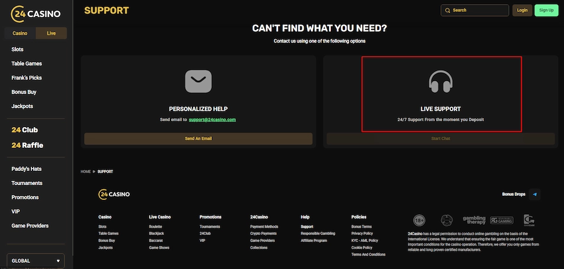Open footer 24Club link
Viewport: 564px width, 269px height.
(205, 234)
